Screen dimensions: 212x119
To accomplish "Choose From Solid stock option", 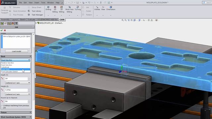I will click(16, 69).
